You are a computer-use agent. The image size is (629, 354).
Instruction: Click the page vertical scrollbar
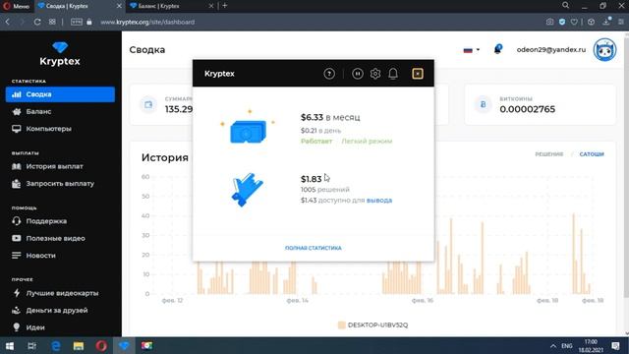(x=626, y=166)
